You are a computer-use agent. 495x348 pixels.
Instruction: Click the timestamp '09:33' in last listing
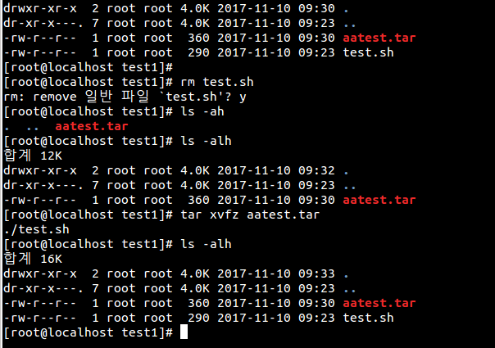click(x=316, y=273)
